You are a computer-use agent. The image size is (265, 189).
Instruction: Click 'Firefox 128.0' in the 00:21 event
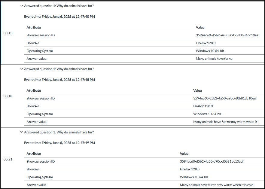[190, 169]
